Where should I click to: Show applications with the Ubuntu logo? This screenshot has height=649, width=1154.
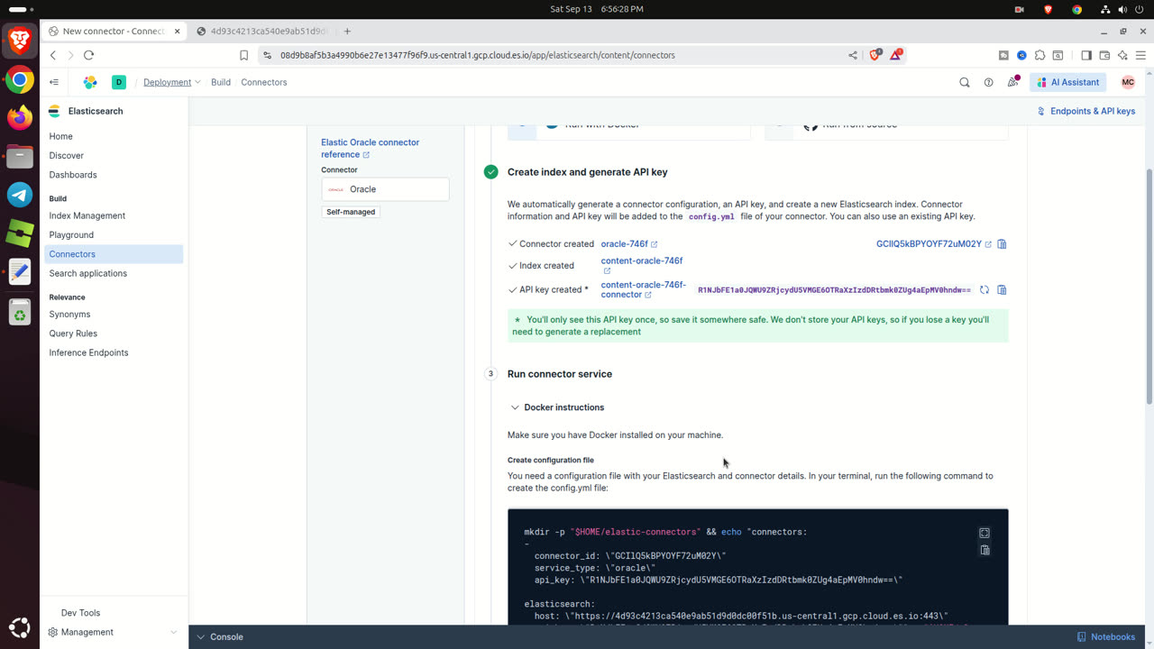pyautogui.click(x=20, y=627)
